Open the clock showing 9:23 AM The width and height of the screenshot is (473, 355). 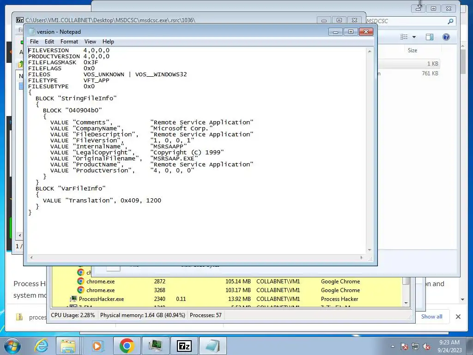[x=449, y=346]
